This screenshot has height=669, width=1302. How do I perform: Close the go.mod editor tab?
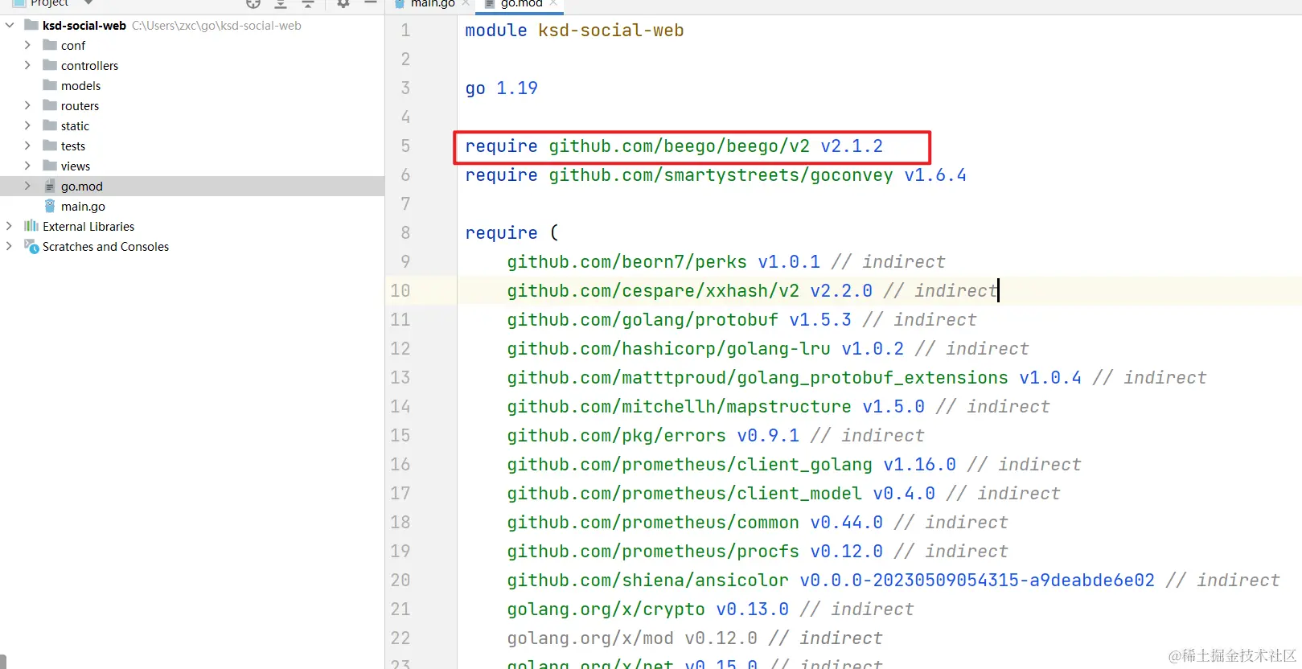553,3
